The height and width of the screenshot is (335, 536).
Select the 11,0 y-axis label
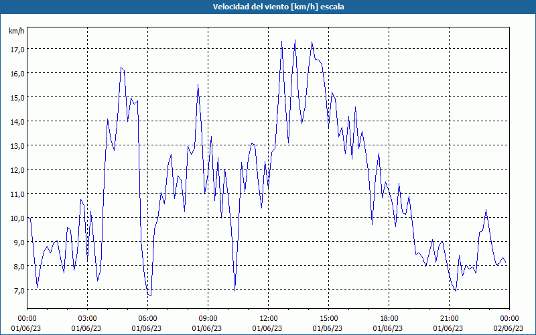(17, 194)
